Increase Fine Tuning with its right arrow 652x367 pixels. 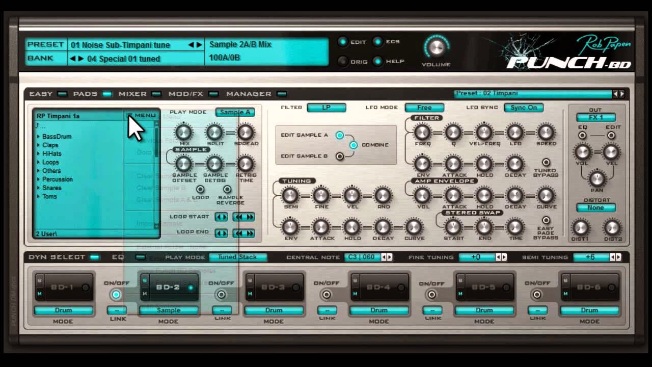point(504,257)
